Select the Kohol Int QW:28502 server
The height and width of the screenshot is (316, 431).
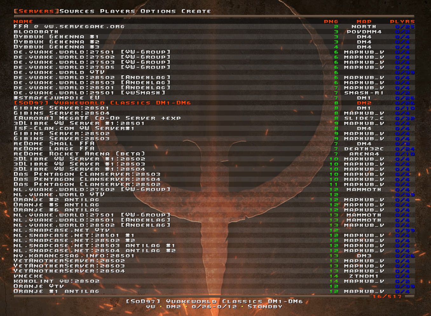tap(56, 281)
